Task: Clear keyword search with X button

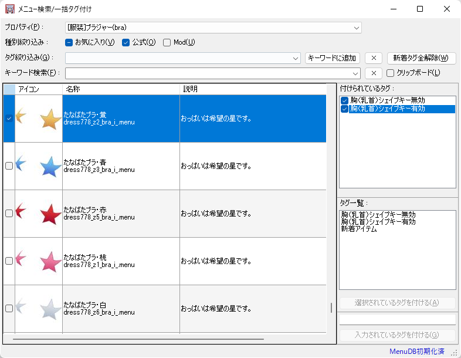Action: point(374,73)
